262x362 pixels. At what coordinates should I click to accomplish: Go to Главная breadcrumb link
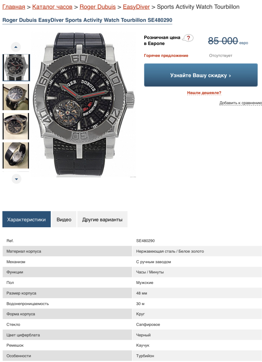point(14,7)
